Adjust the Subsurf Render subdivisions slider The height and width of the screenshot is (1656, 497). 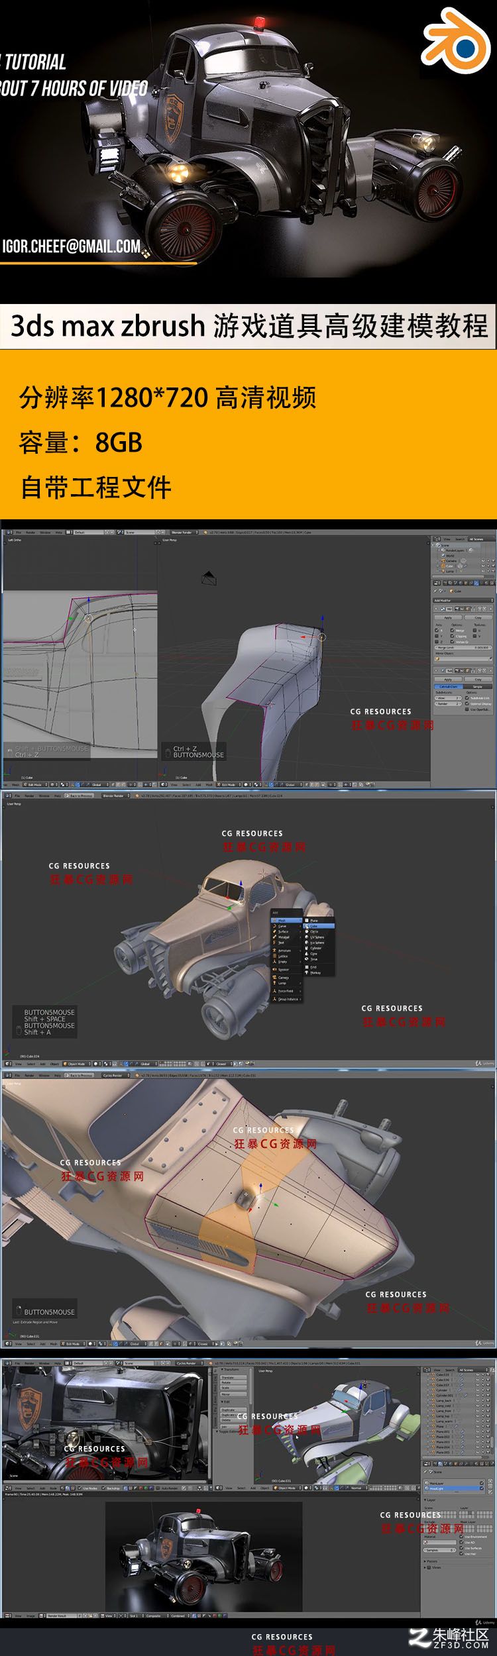click(448, 703)
